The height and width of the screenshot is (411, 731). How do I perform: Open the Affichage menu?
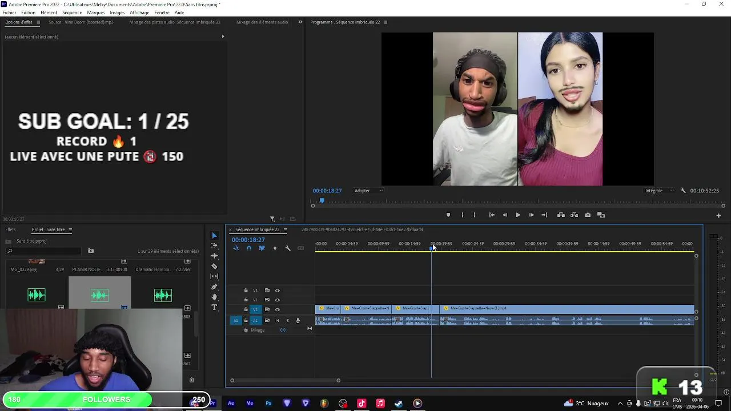click(139, 13)
